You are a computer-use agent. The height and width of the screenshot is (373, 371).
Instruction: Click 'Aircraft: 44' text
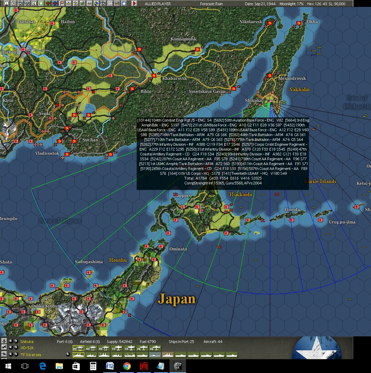pyautogui.click(x=213, y=342)
